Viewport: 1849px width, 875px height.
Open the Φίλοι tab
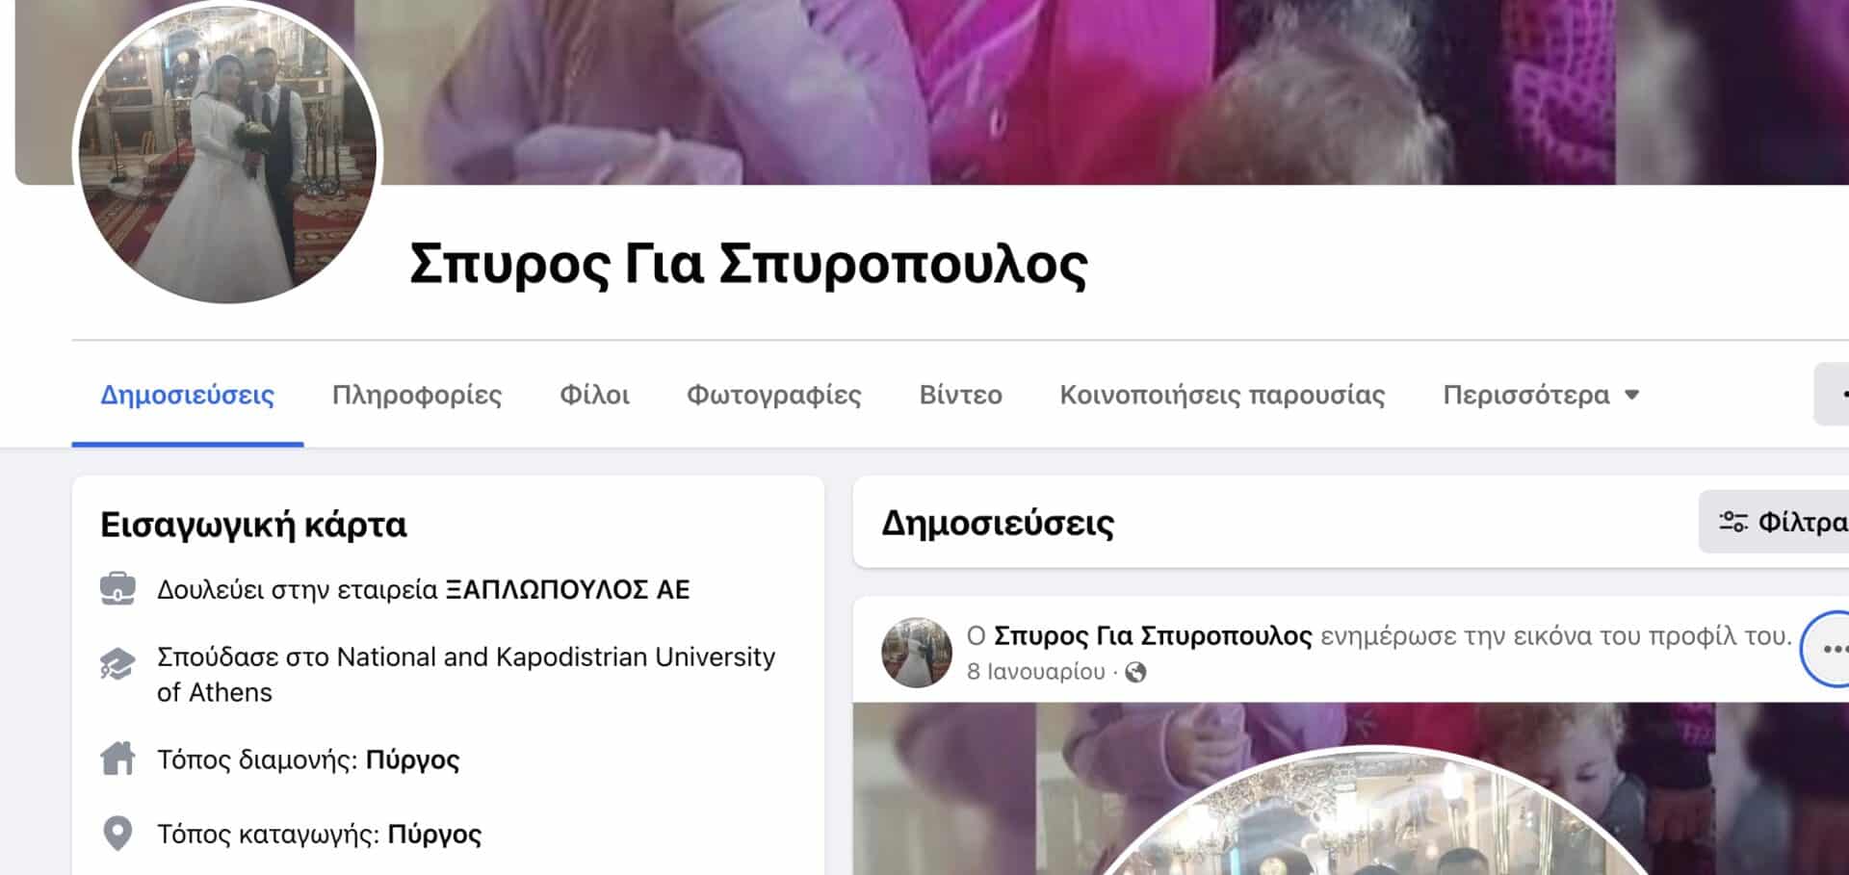click(594, 395)
